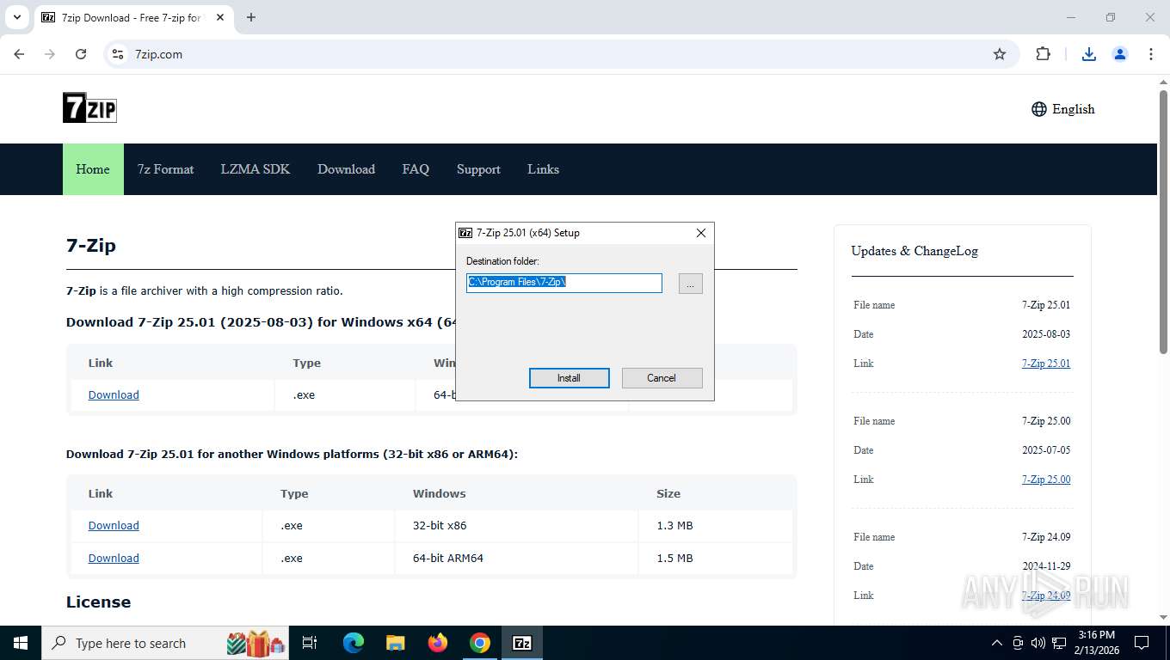
Task: Click the 7zip.com address bar URL
Action: click(159, 54)
